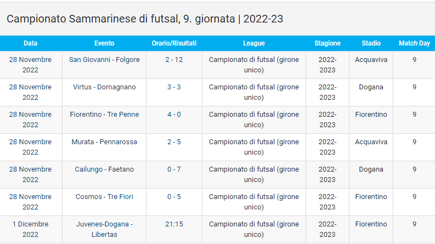The image size is (435, 244).
Task: Open the 4 - 0 result
Action: tap(174, 115)
